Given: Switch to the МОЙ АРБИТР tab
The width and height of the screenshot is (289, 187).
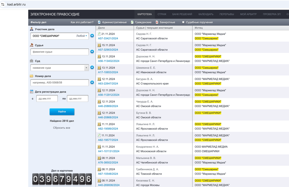Looking at the screenshot, I should [x=248, y=14].
